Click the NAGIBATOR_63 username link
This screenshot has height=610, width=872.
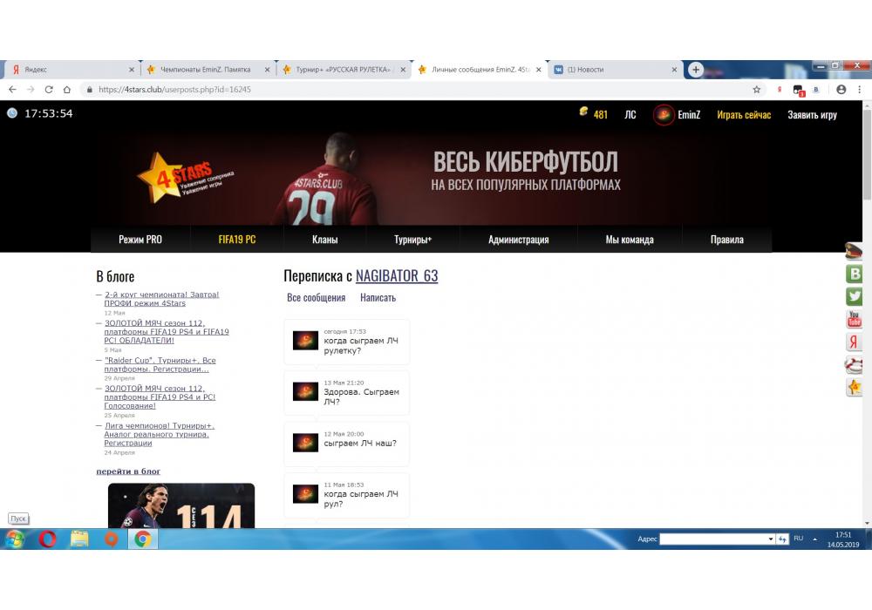(397, 276)
